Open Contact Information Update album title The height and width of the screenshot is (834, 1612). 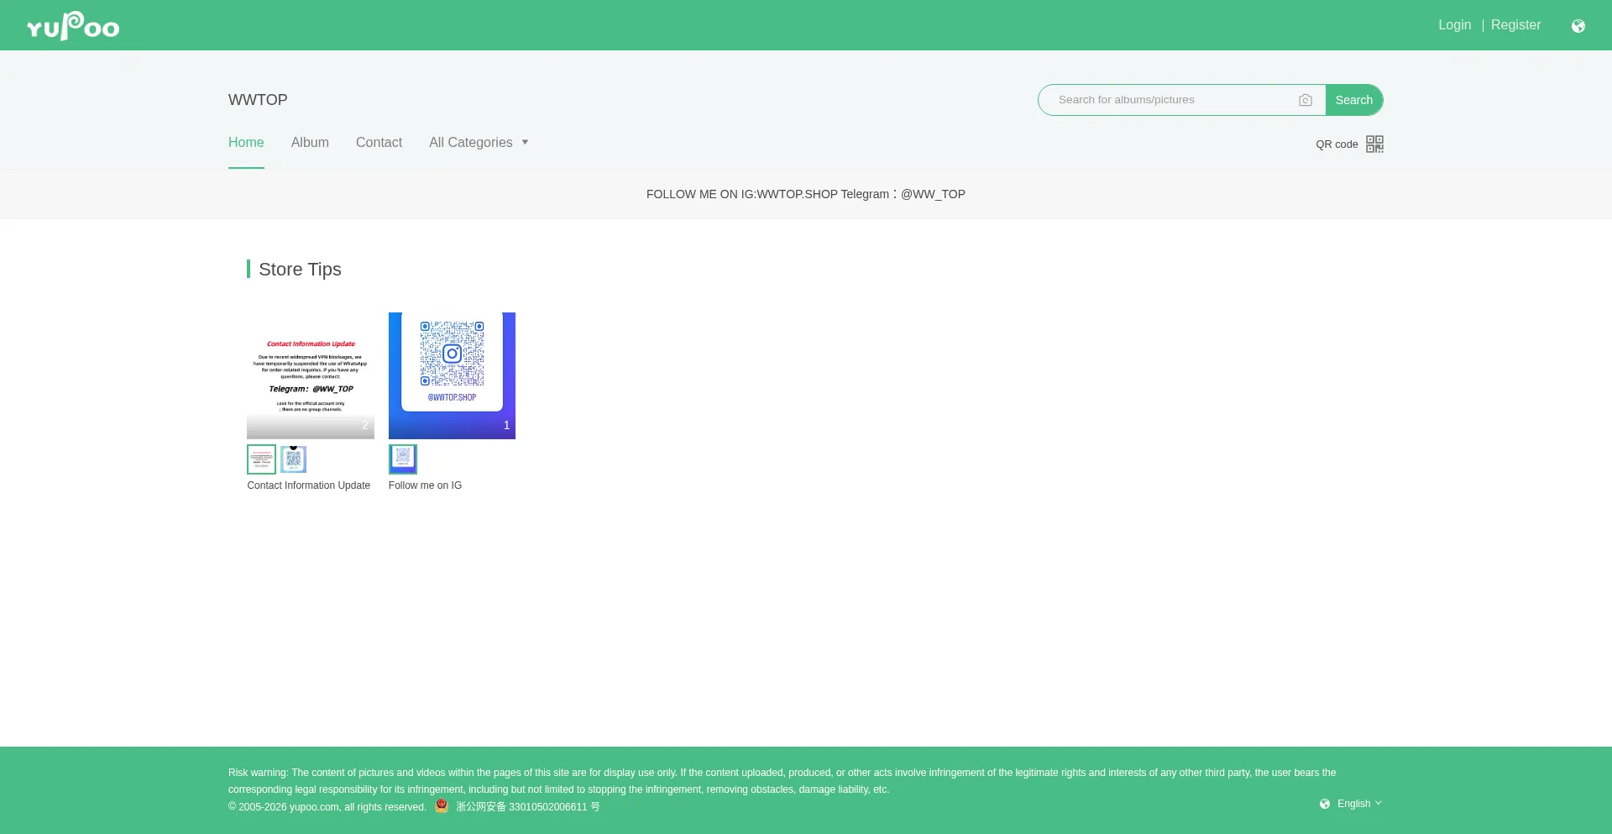[x=309, y=485]
